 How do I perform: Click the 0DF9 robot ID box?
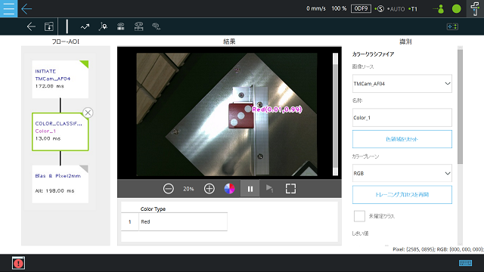click(361, 8)
